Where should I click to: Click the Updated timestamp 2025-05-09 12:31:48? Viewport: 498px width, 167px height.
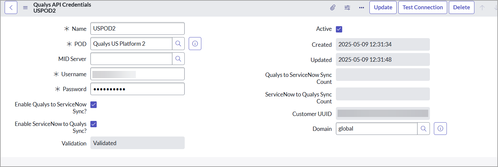click(x=383, y=60)
